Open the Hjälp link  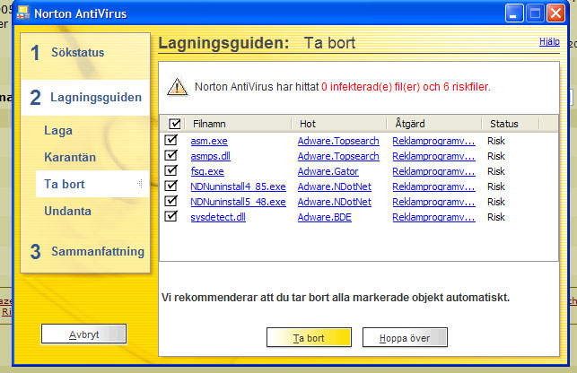tap(549, 41)
